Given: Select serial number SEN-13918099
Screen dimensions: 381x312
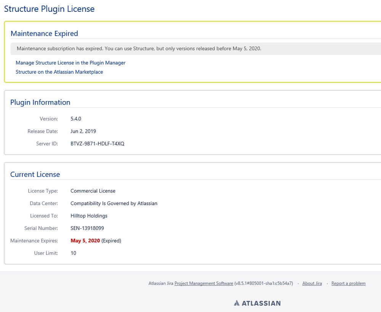Looking at the screenshot, I should coord(87,228).
